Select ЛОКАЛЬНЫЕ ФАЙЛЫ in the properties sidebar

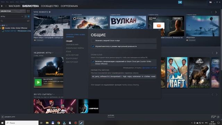75,48
